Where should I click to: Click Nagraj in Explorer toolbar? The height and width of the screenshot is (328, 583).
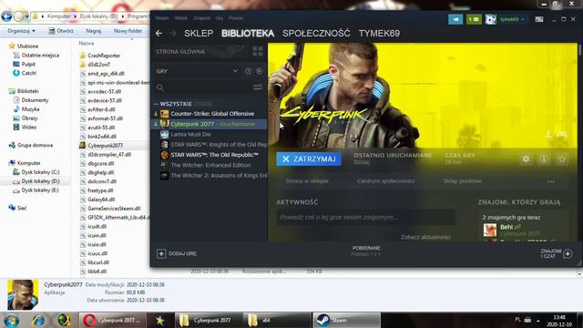tap(93, 31)
